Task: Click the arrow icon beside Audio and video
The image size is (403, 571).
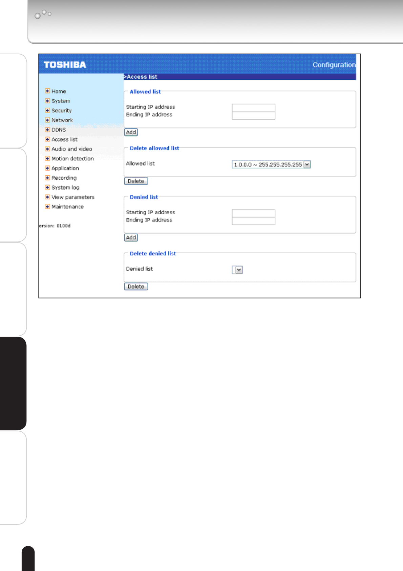Action: point(47,149)
